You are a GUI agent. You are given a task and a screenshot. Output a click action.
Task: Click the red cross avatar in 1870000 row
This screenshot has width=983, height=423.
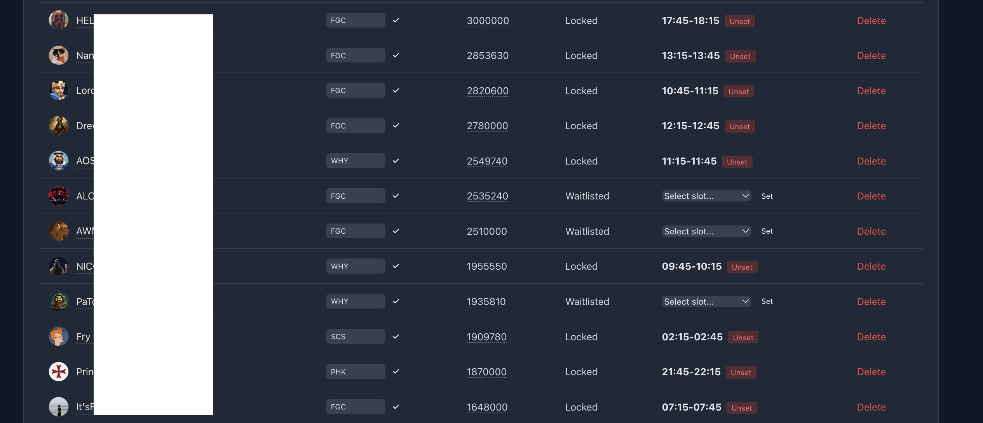tap(59, 371)
